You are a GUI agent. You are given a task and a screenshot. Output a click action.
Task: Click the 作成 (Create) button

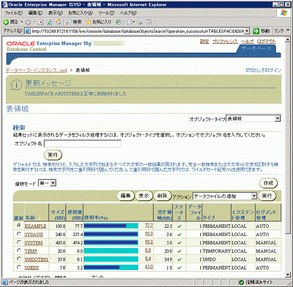(268, 183)
